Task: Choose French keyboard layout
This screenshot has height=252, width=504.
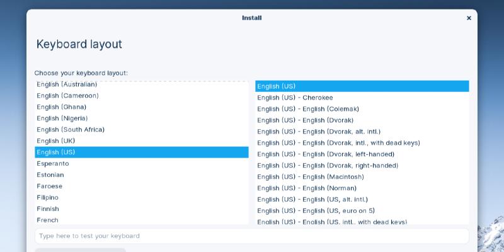Action: point(48,220)
